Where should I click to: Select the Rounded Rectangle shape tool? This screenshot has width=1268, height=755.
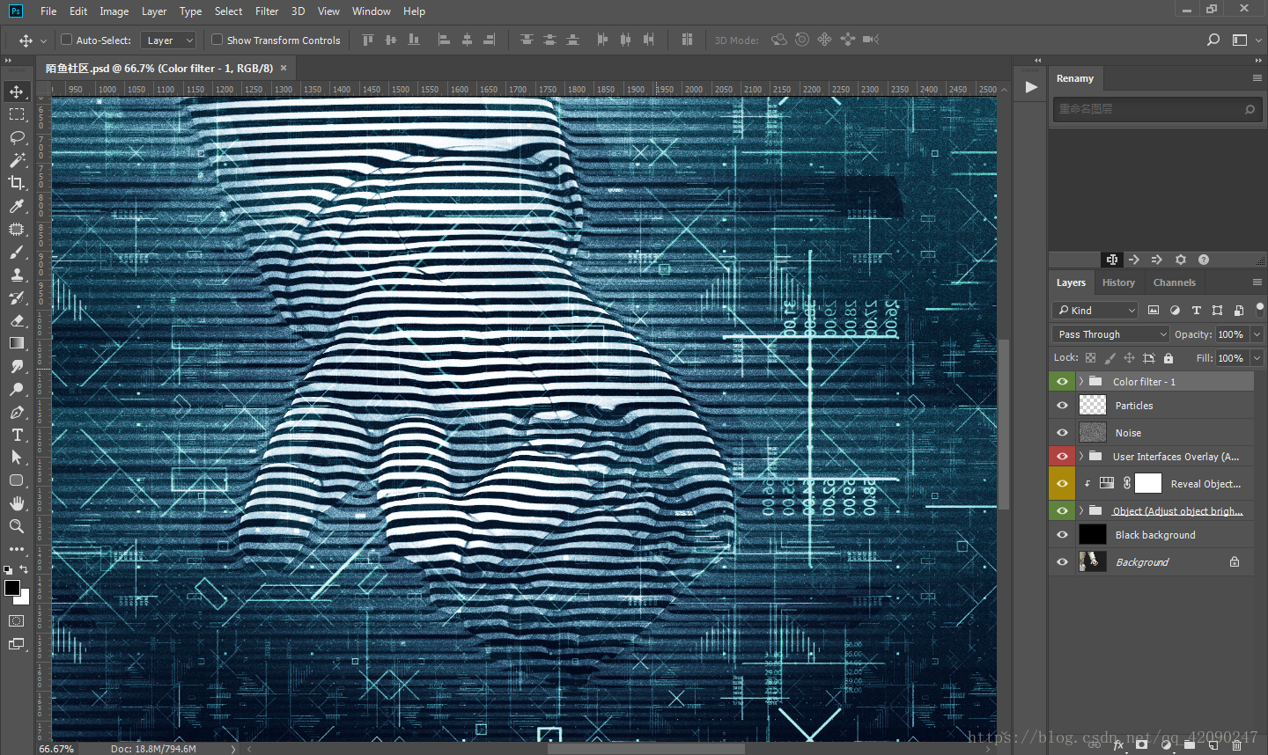tap(17, 480)
